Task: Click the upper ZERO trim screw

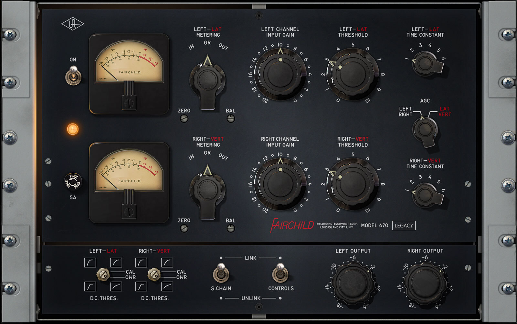Action: click(x=184, y=119)
